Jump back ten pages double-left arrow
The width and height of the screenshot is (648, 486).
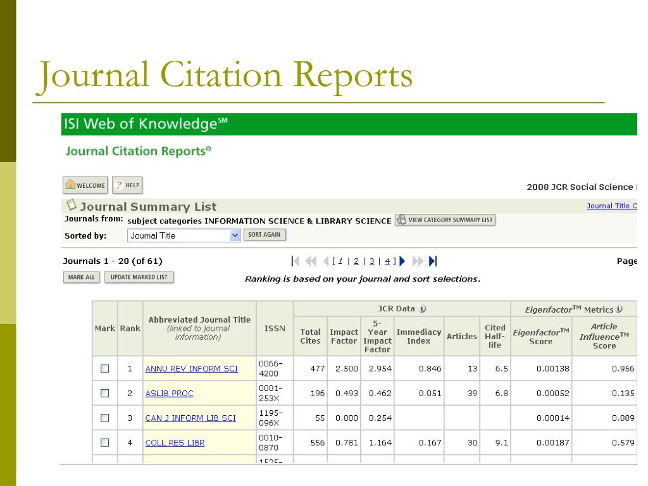tap(311, 261)
